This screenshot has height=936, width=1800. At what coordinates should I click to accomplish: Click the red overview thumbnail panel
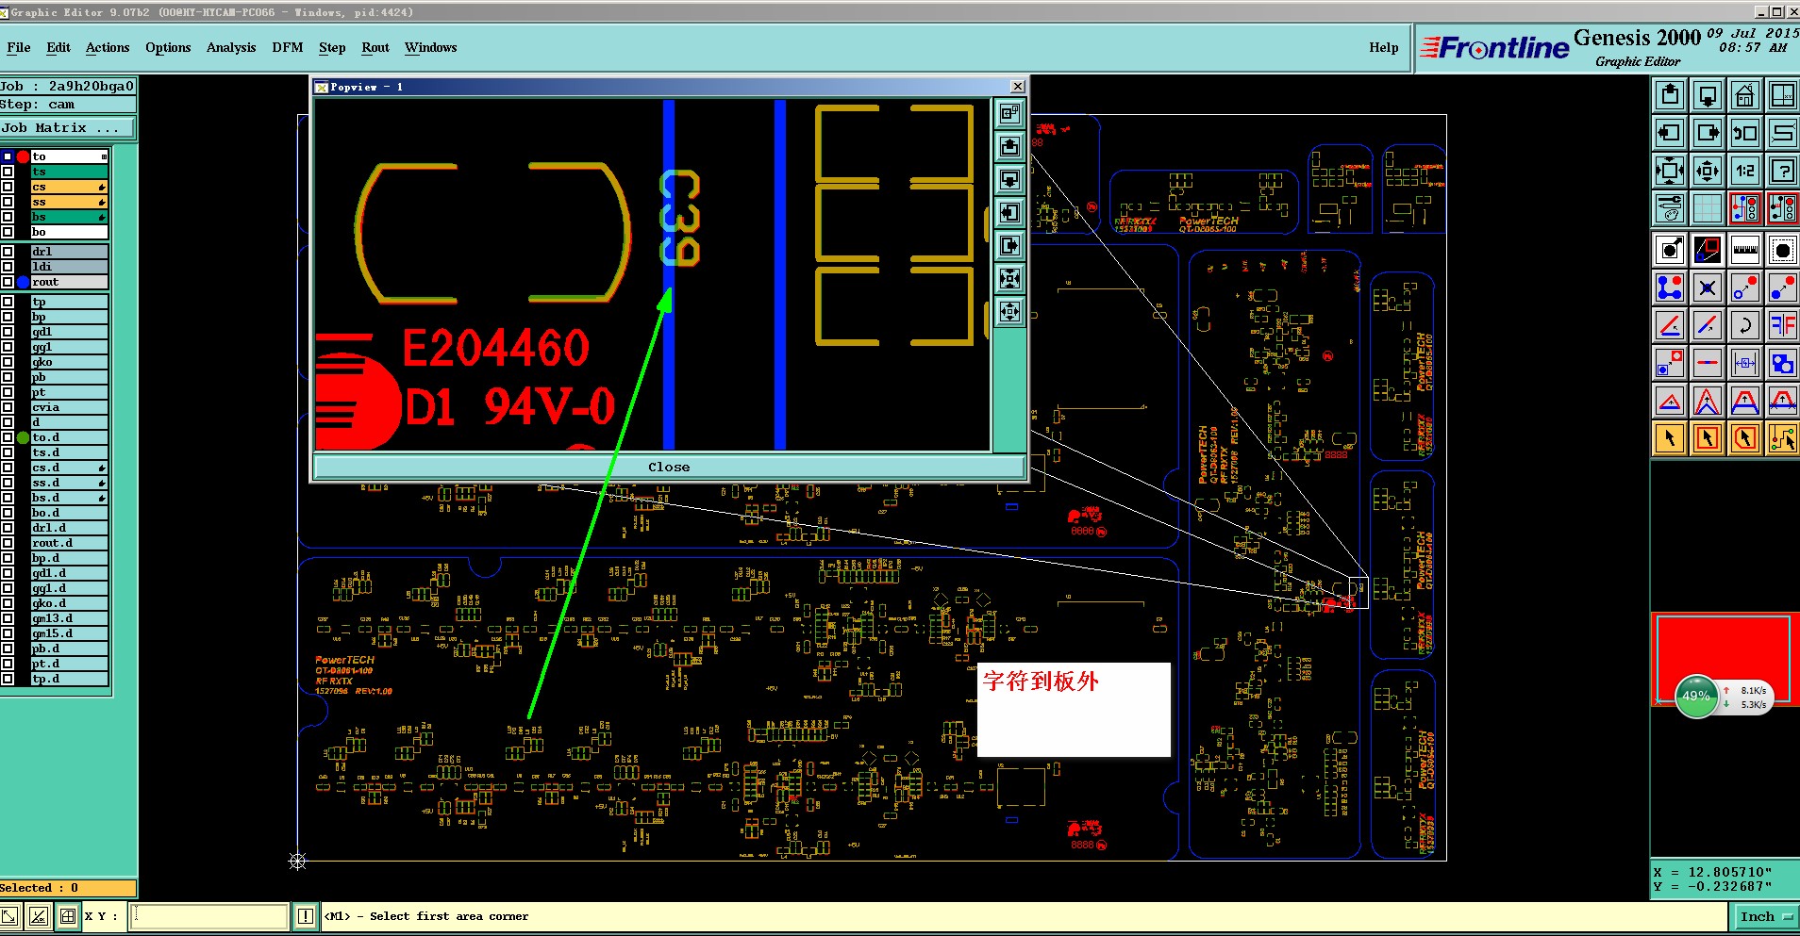click(1725, 658)
